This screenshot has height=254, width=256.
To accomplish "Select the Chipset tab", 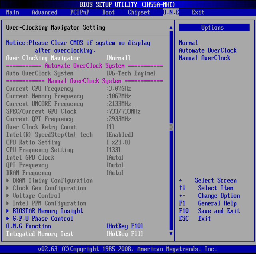I will (139, 12).
